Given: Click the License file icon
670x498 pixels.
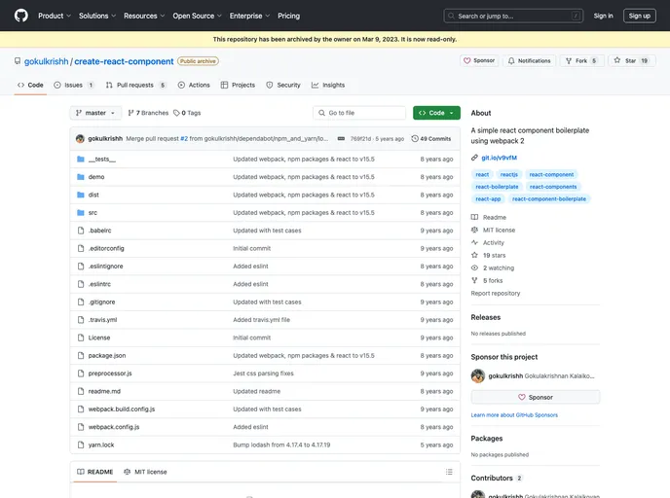Looking at the screenshot, I should coord(80,338).
